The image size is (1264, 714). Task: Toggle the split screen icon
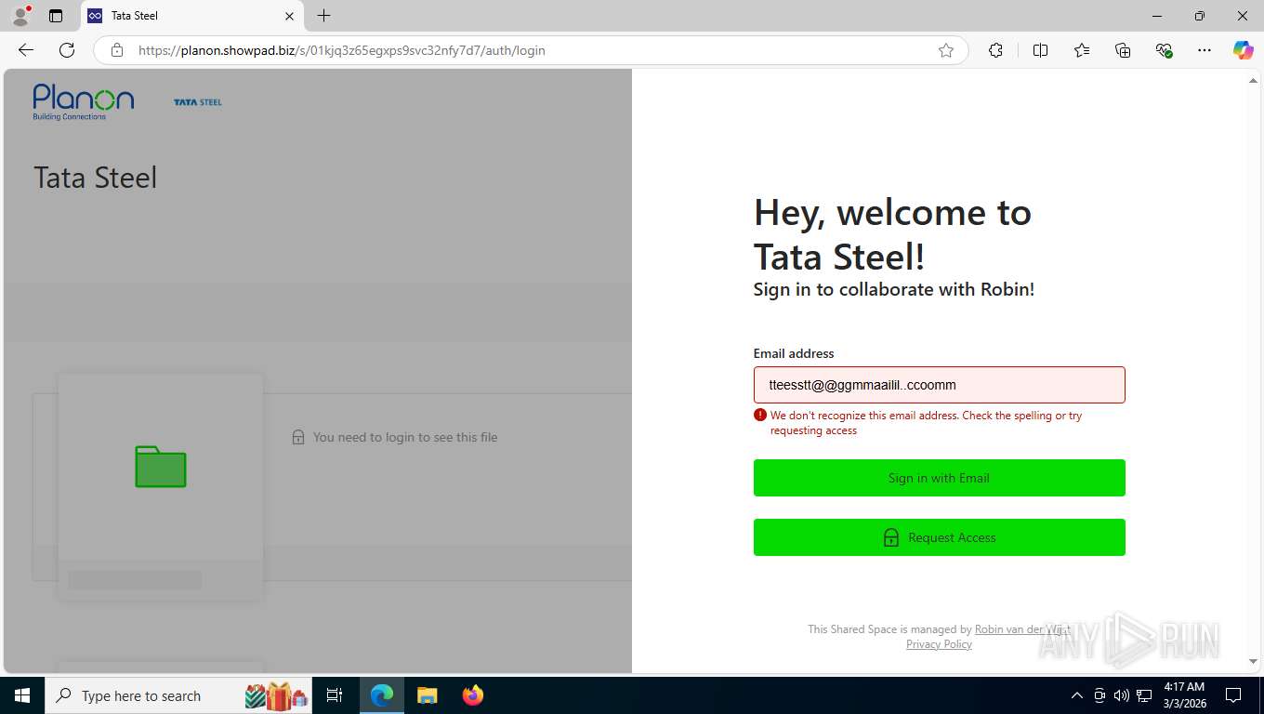tap(1041, 50)
